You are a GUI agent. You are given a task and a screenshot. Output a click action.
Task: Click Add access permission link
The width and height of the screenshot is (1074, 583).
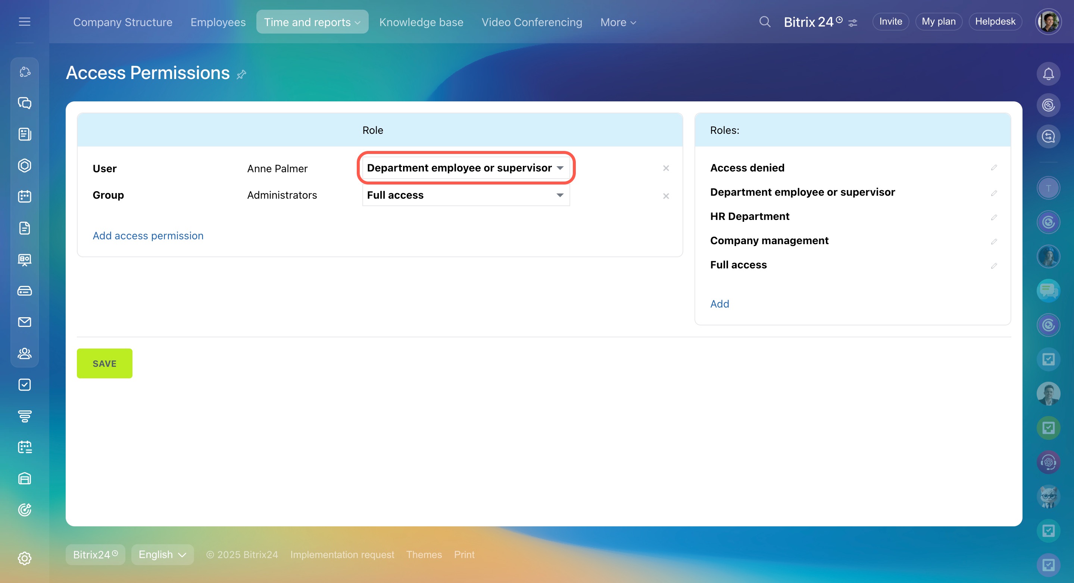[x=148, y=236]
